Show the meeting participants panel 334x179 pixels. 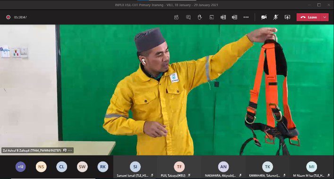pyautogui.click(x=176, y=17)
